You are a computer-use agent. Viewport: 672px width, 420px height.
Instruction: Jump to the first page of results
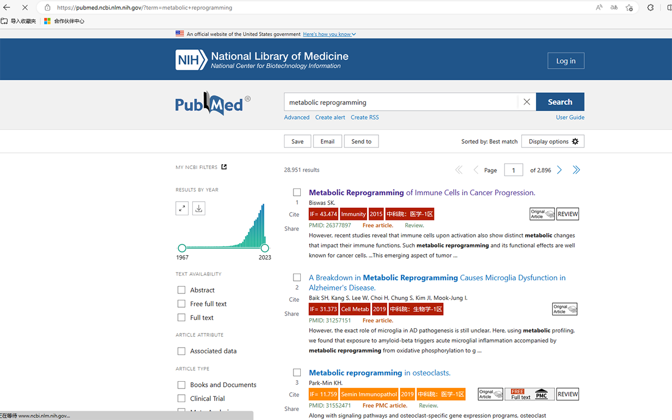459,170
